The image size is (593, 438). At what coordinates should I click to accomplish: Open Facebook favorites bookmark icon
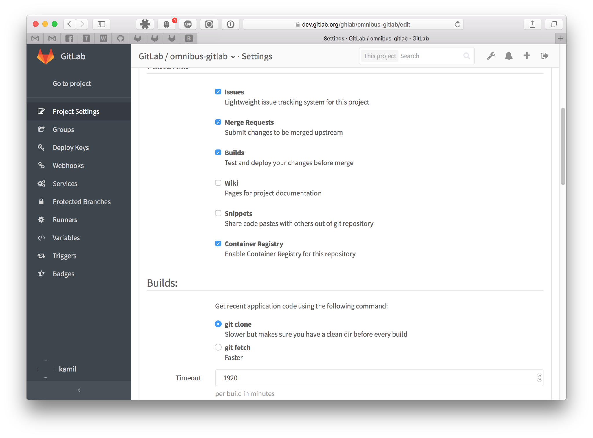69,38
